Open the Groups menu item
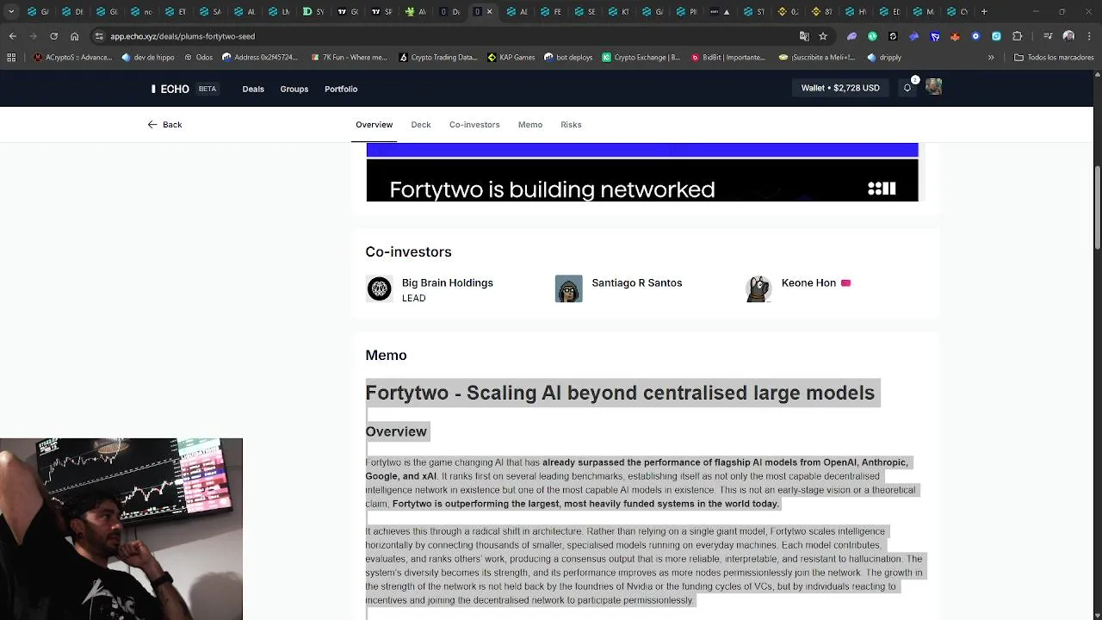Screen dimensions: 1102x620 [x=294, y=89]
